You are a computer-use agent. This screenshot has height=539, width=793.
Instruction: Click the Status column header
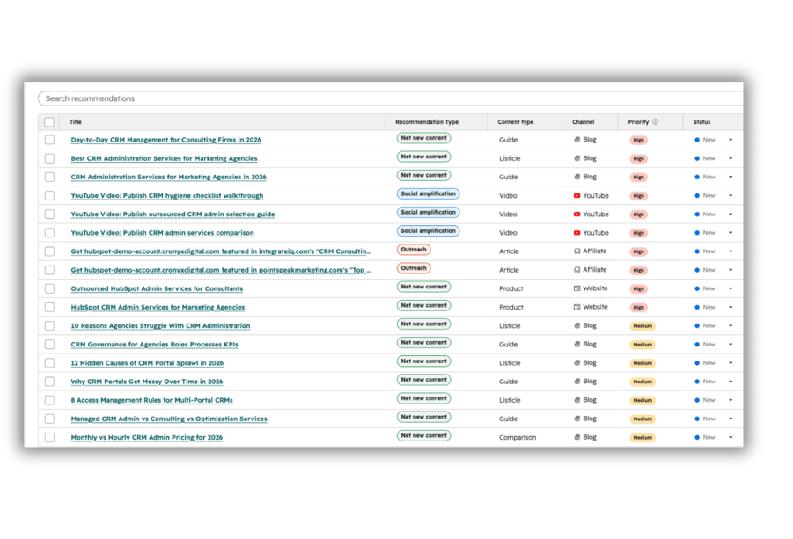click(x=701, y=121)
